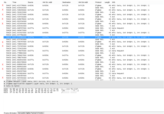Click the Length column header

(107, 2)
